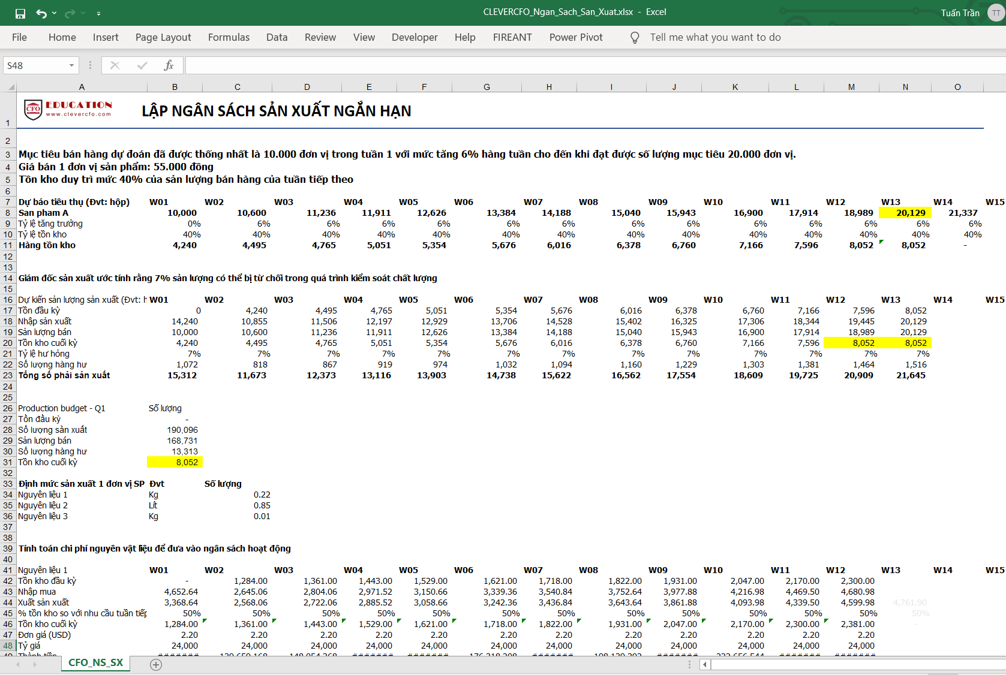The width and height of the screenshot is (1006, 675).
Task: Click the Name Box showing S48
Action: (x=34, y=65)
